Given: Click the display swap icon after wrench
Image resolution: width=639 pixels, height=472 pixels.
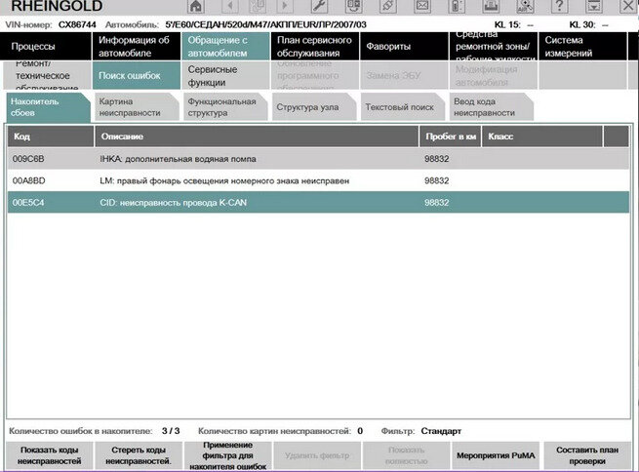Looking at the screenshot, I should pyautogui.click(x=353, y=6).
